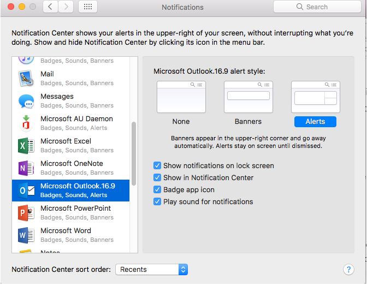Choose the Alerts label button
This screenshot has width=367, height=285.
tap(315, 122)
